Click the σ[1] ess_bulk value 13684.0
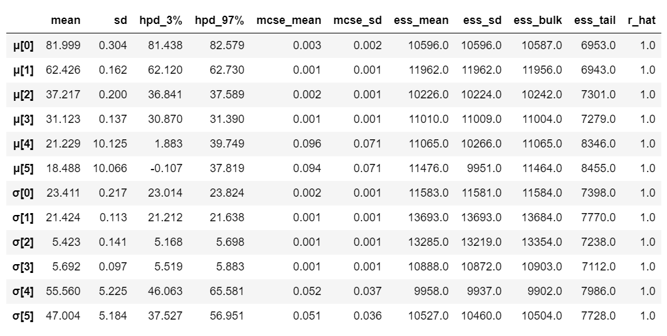Screen dimensions: 667x336 (542, 217)
